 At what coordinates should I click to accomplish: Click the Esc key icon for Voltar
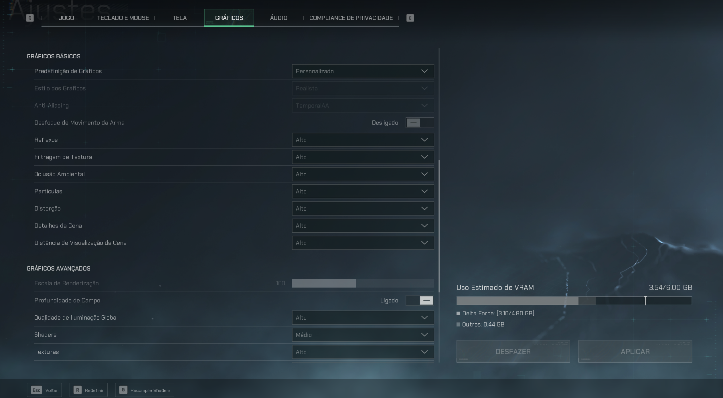(x=36, y=390)
